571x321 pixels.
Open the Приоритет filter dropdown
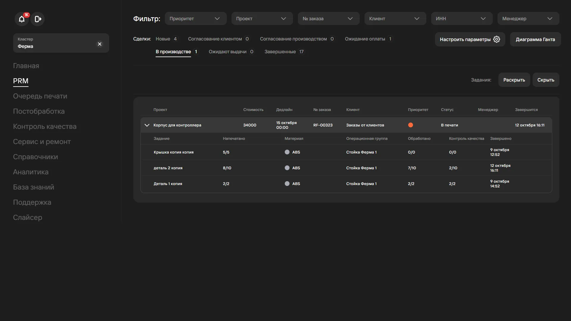[x=195, y=19]
